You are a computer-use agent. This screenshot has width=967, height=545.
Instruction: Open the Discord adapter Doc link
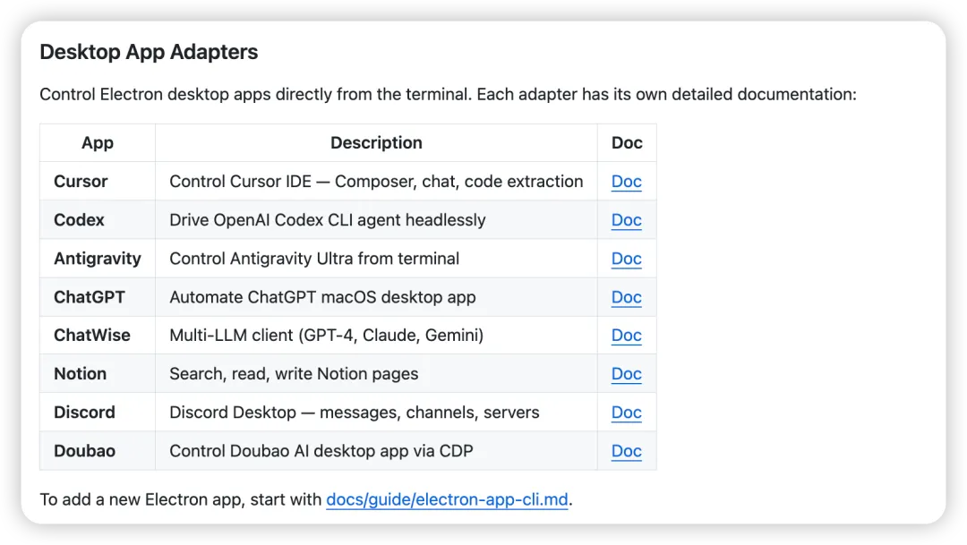(626, 413)
